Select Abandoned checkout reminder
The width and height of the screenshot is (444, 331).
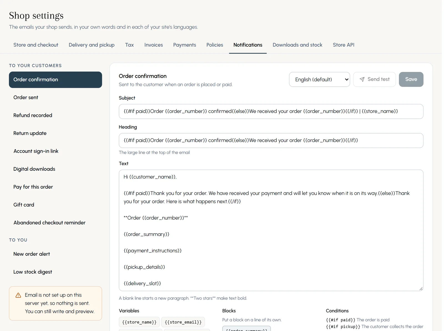[56, 223]
